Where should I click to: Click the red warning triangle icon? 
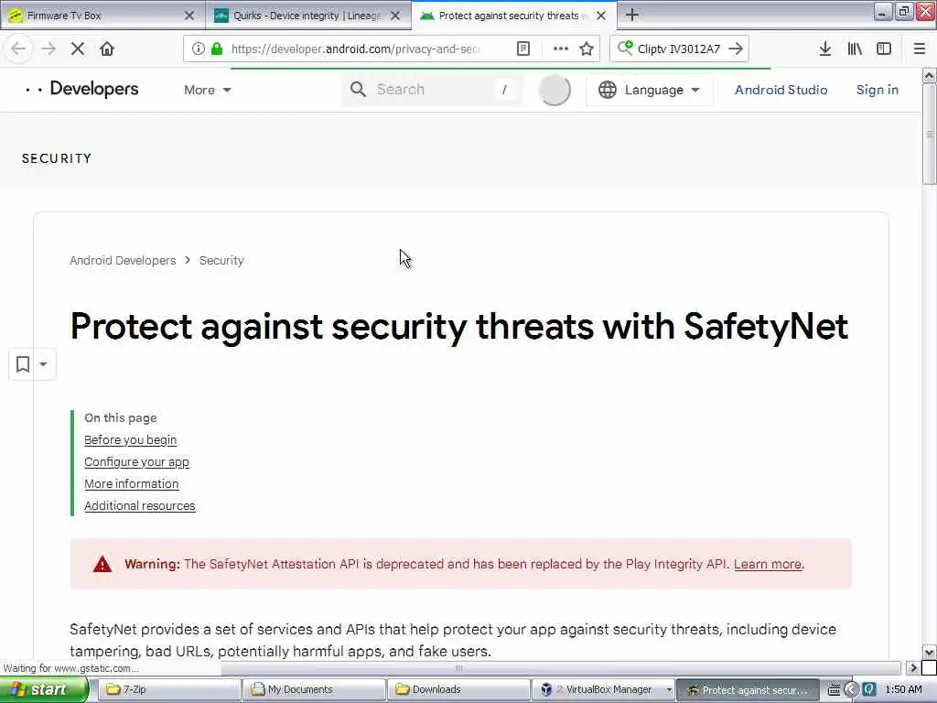pyautogui.click(x=102, y=564)
